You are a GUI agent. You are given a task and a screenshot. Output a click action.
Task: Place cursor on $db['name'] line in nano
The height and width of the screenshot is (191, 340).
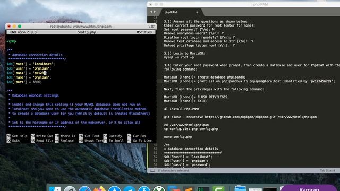(x=29, y=77)
